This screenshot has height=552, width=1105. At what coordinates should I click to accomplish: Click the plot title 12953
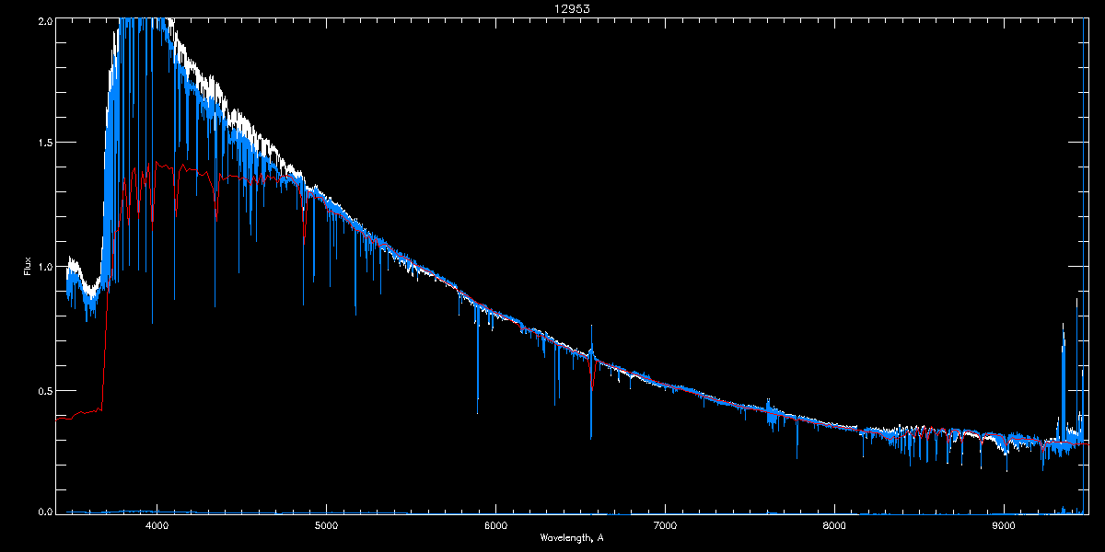click(571, 7)
